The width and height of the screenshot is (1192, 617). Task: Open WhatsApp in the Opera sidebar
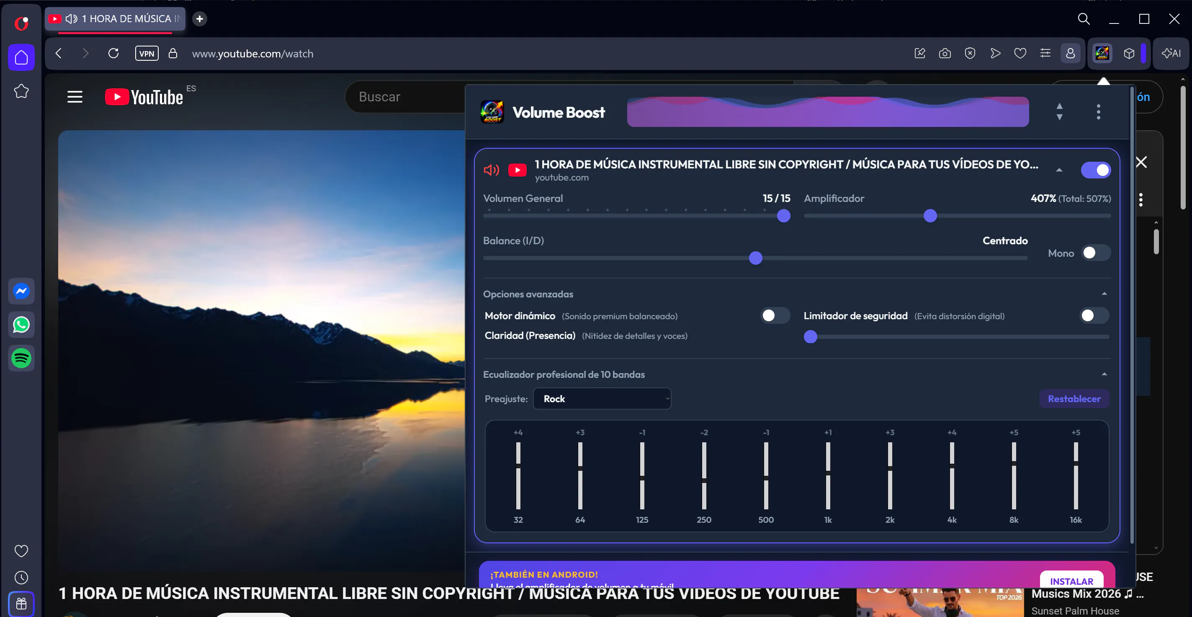[x=21, y=325]
